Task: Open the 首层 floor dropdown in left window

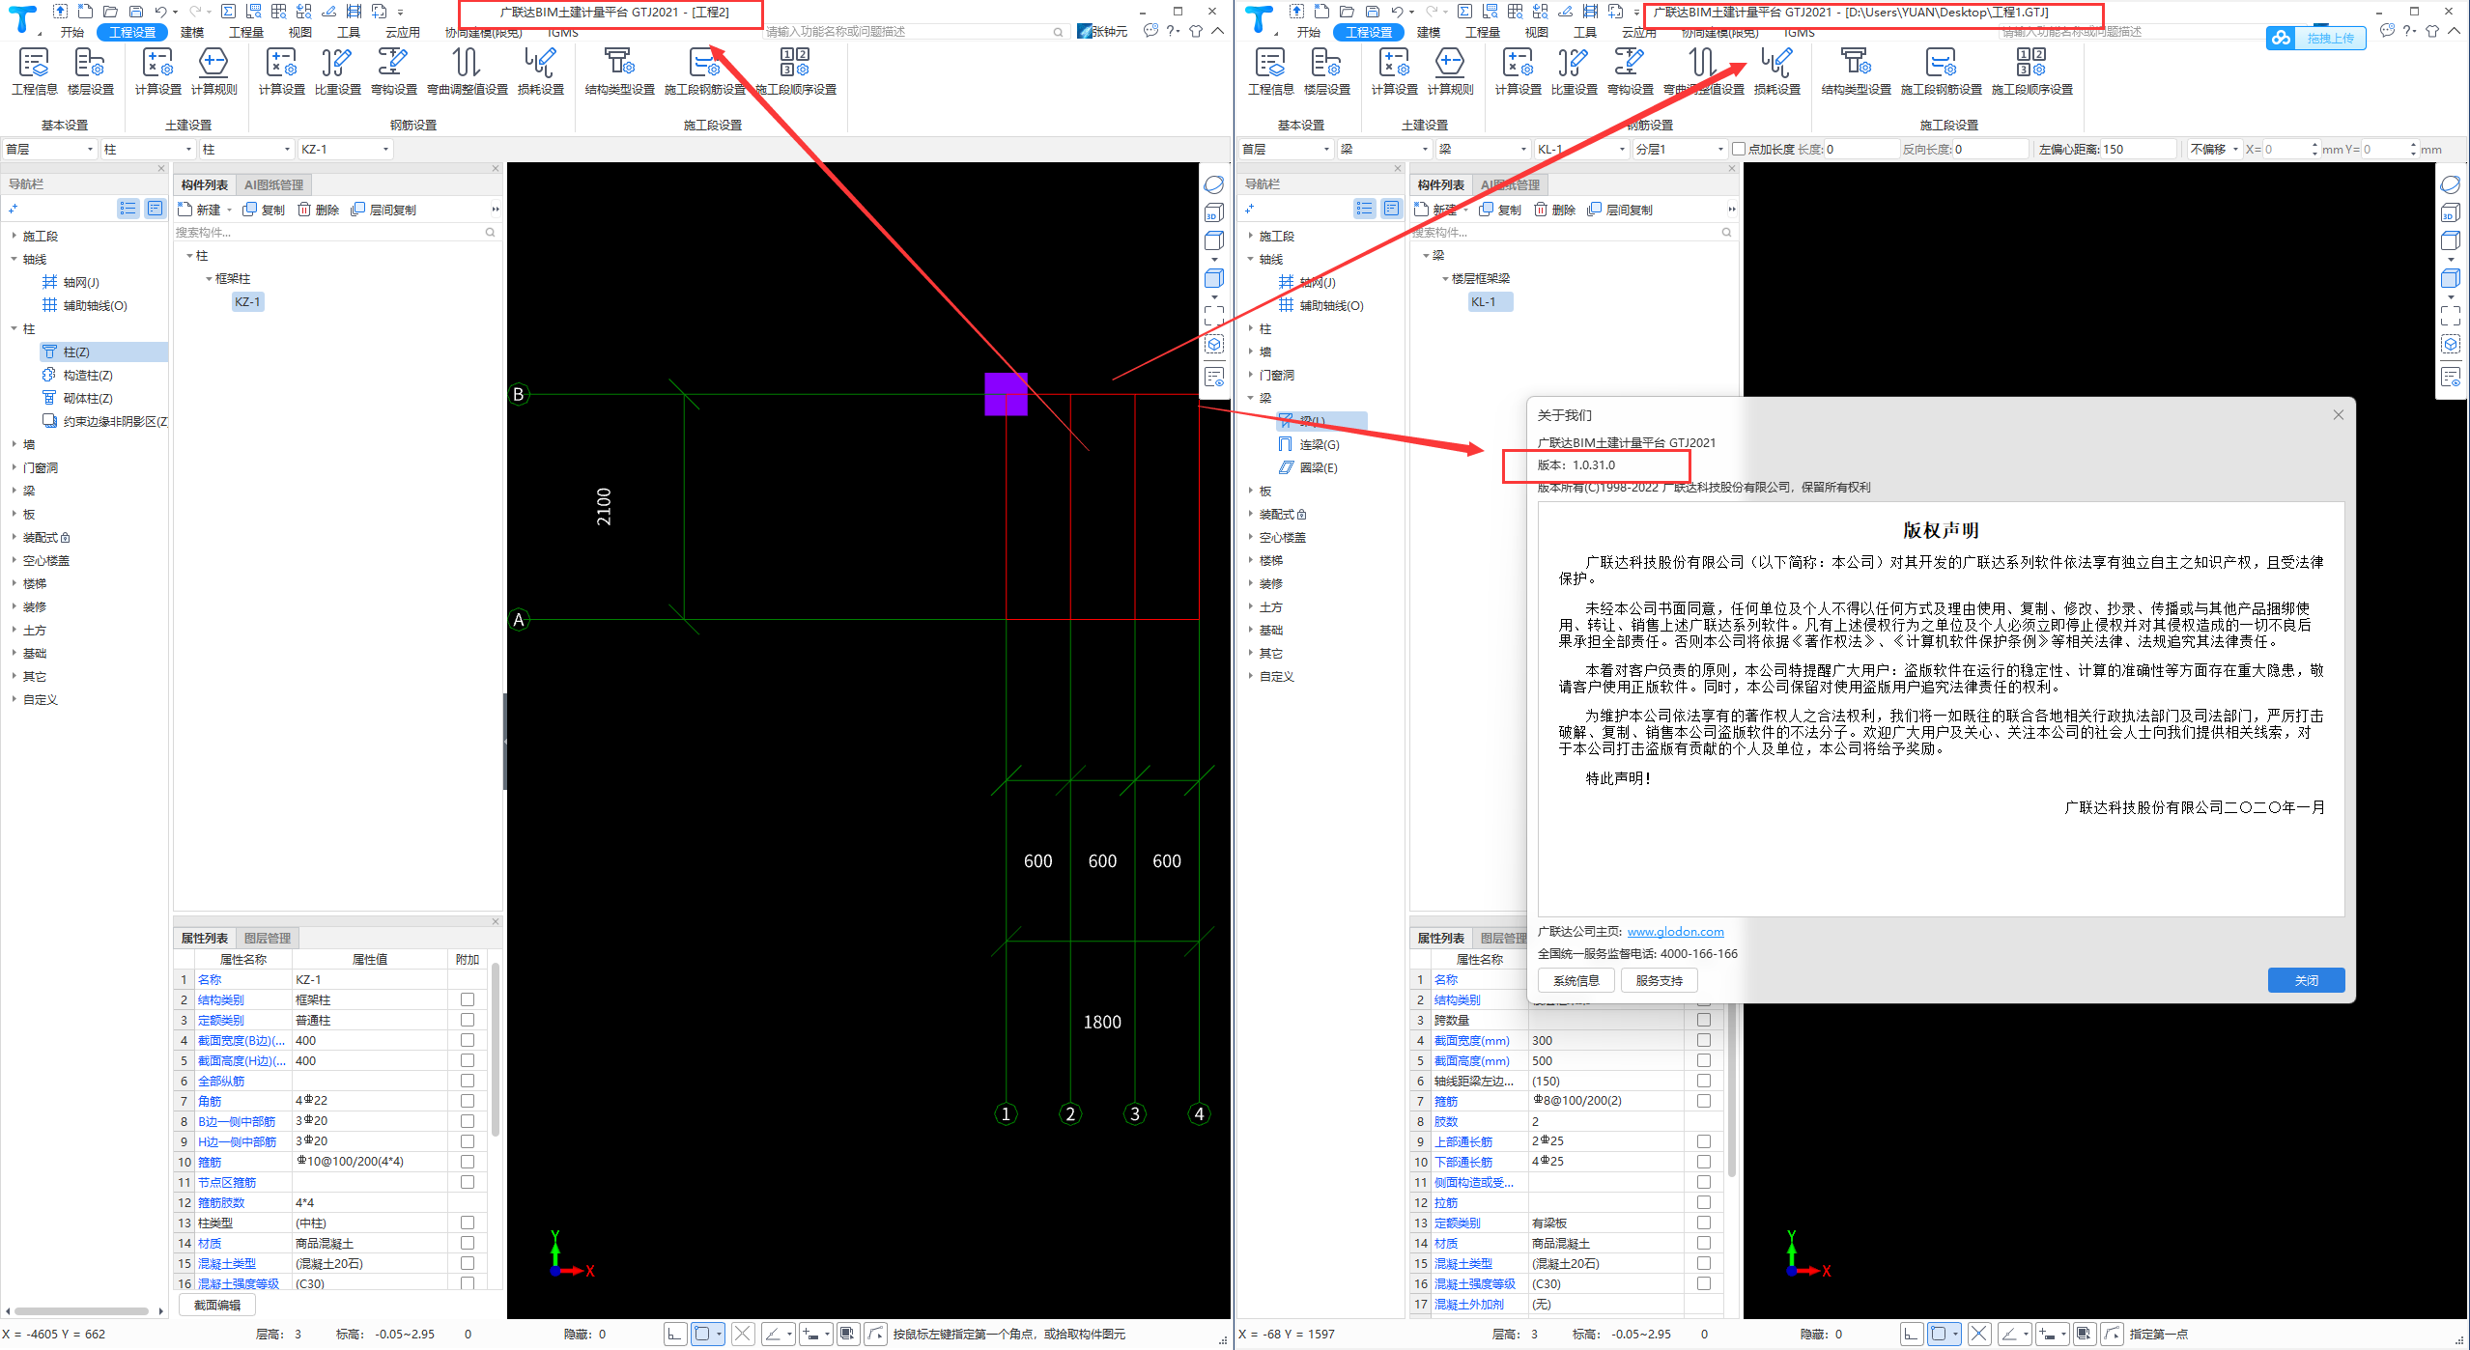Action: 49,149
